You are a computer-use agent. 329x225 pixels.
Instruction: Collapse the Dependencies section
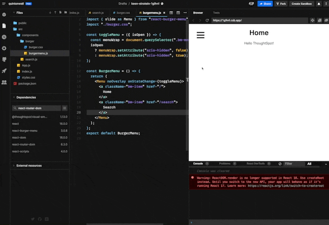14,97
